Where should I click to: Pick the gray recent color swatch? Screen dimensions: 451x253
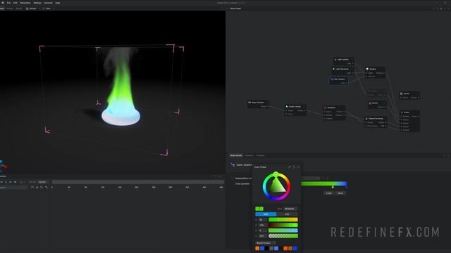[x=271, y=248]
